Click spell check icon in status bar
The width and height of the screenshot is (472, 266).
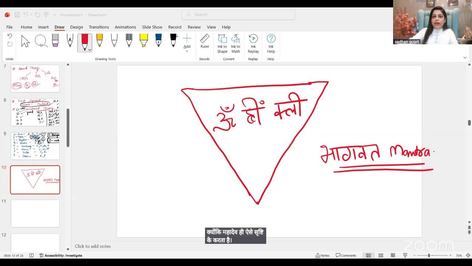(x=32, y=255)
